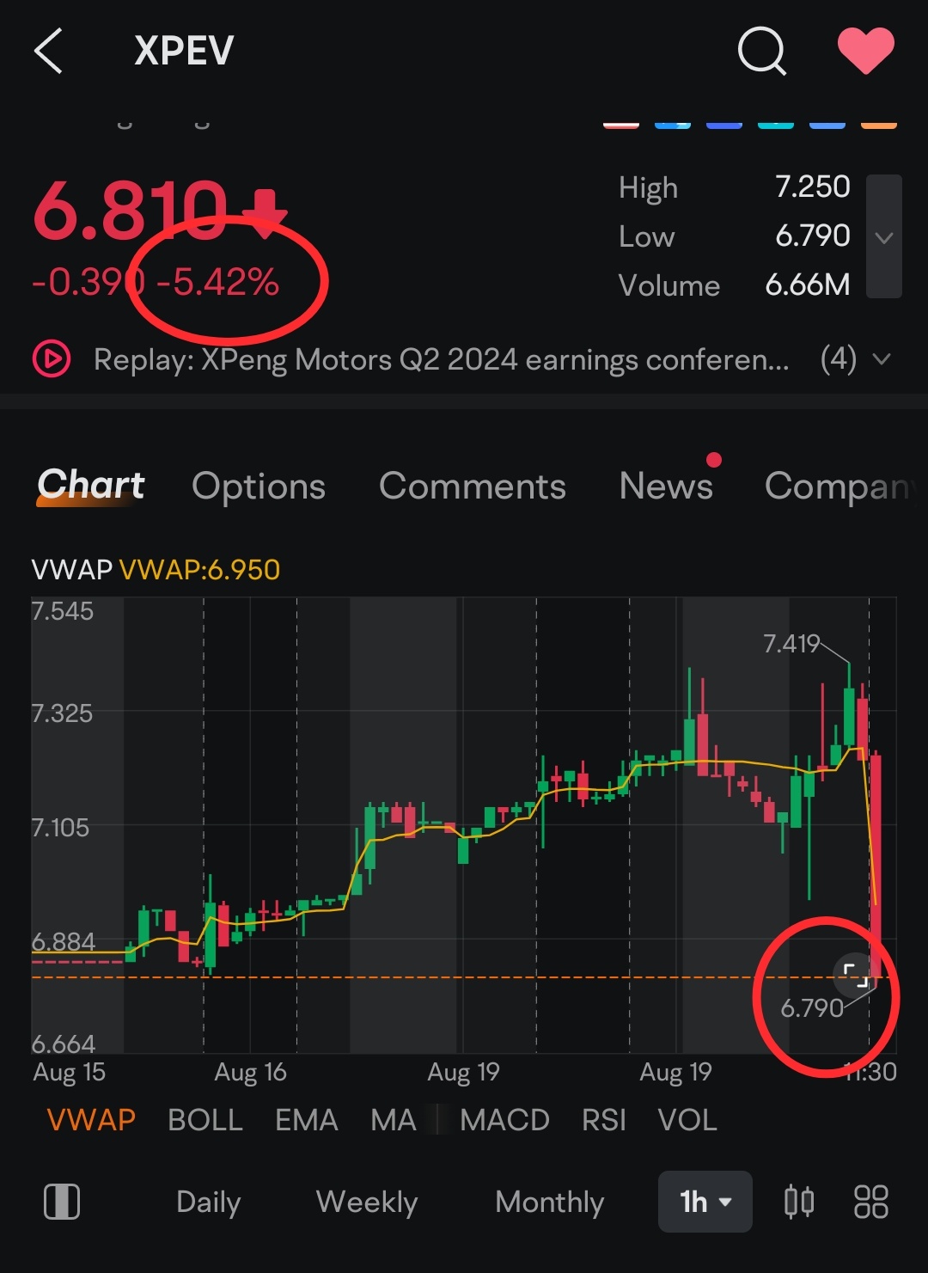The width and height of the screenshot is (928, 1273).
Task: Tap the Low 6.790 value
Action: 813,236
